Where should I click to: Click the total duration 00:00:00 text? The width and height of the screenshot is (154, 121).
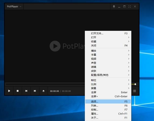coord(66,91)
